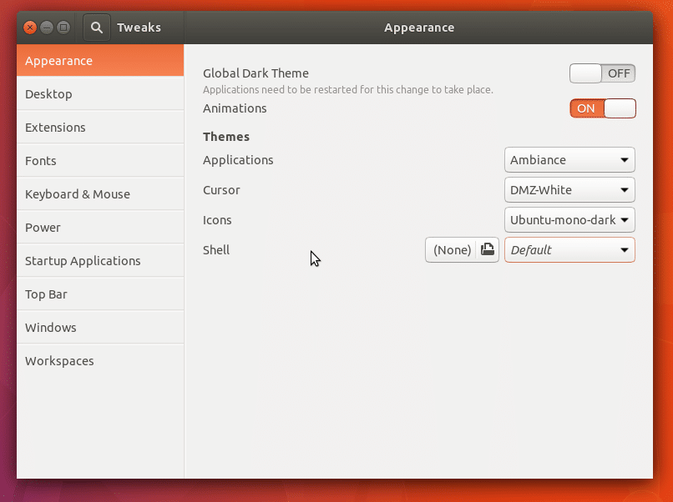
Task: Click the Tweaks application title
Action: [x=139, y=28]
